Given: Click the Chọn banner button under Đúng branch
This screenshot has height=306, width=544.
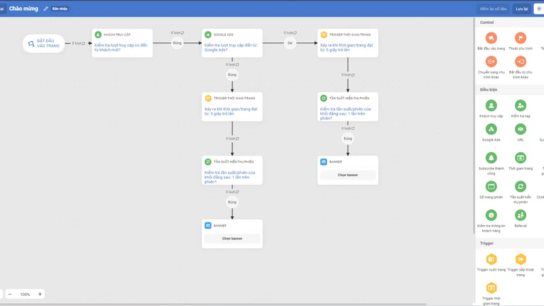Looking at the screenshot, I should [x=232, y=239].
